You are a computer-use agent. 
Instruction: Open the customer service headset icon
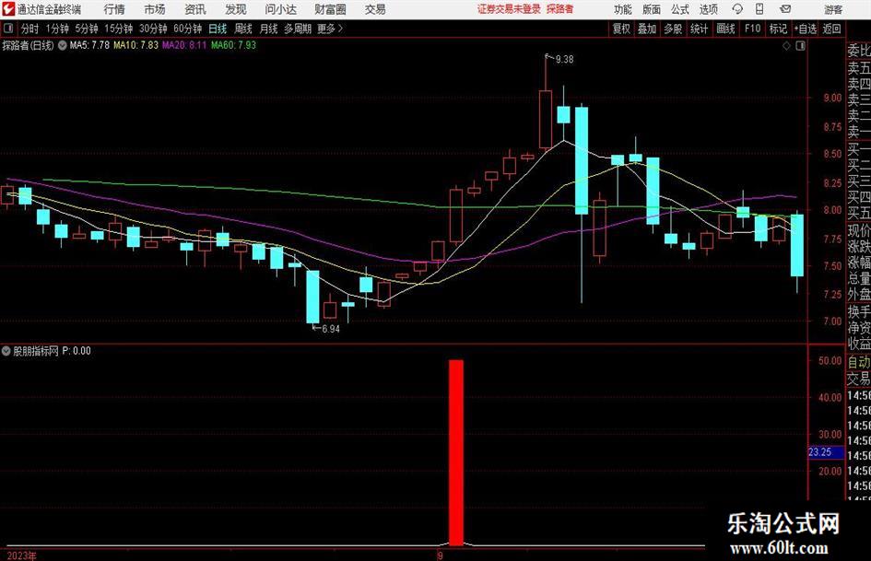[737, 9]
